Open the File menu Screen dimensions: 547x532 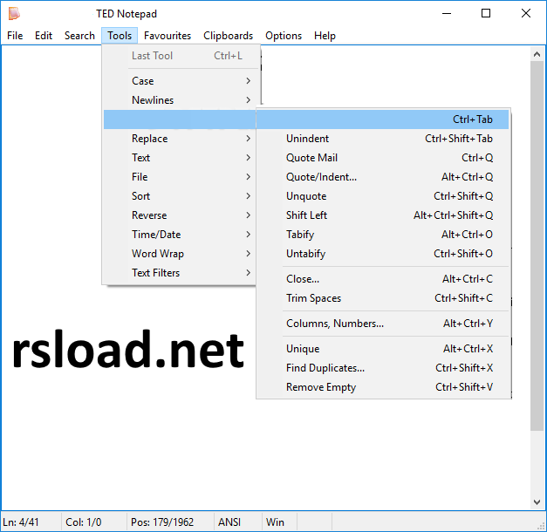click(x=15, y=36)
